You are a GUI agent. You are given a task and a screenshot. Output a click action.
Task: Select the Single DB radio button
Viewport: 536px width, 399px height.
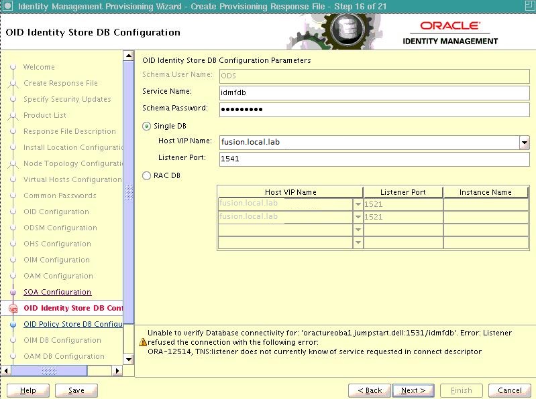(x=147, y=126)
